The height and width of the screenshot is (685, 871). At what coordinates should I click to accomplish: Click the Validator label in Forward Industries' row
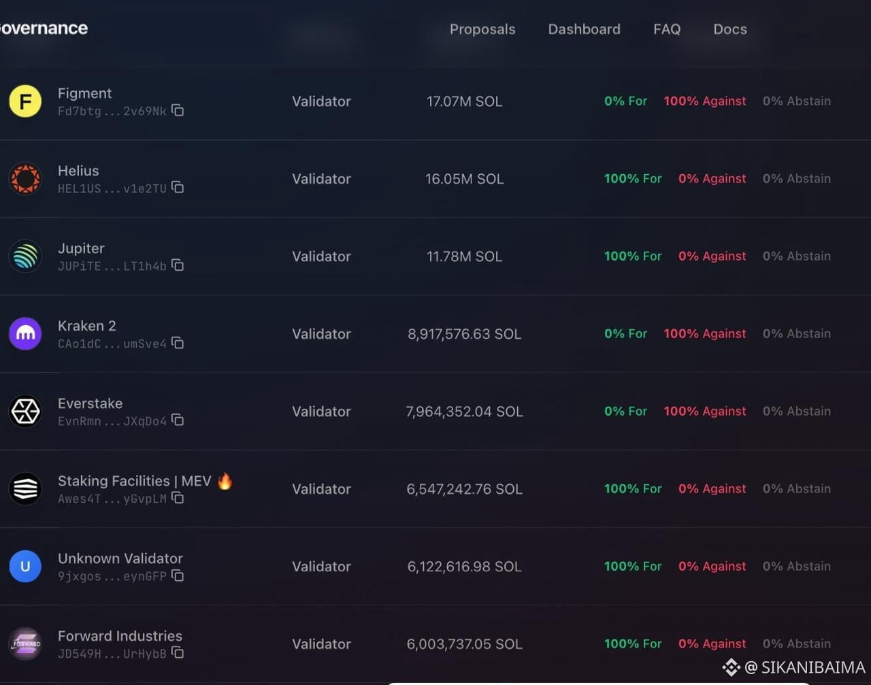[321, 644]
